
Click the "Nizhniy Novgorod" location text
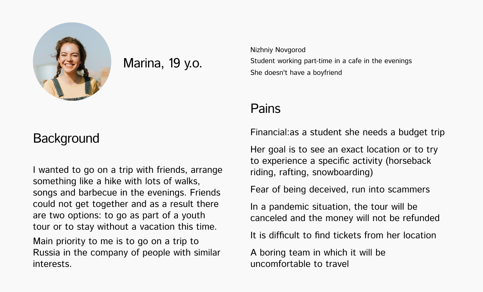pos(278,50)
